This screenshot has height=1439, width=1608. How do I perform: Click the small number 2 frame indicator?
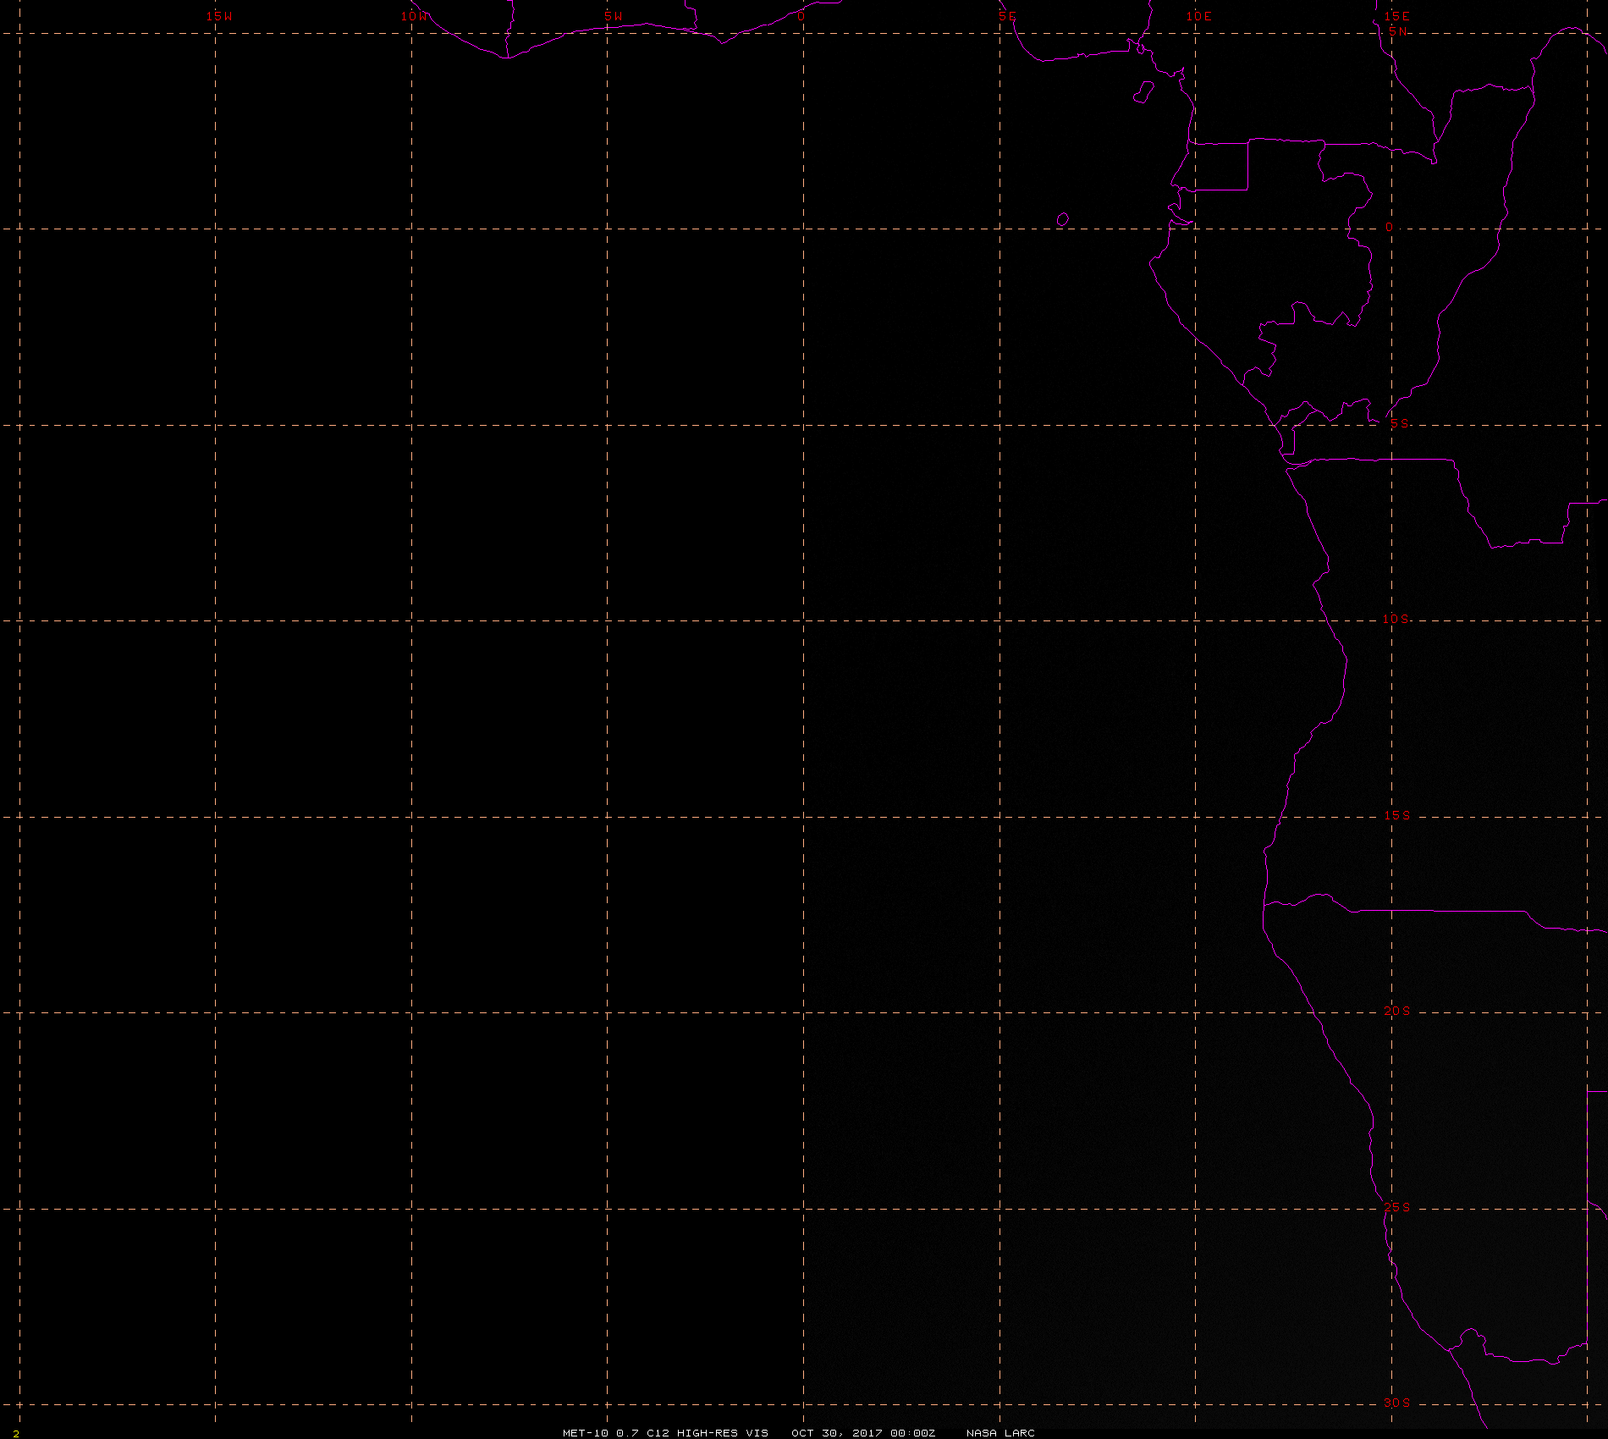(x=16, y=1433)
